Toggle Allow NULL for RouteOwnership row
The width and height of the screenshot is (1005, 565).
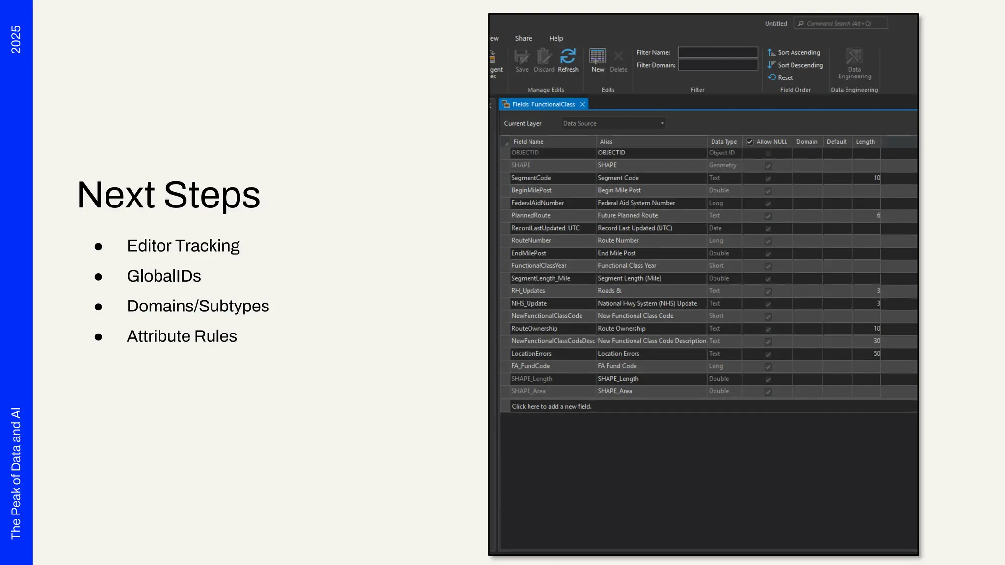(x=768, y=329)
